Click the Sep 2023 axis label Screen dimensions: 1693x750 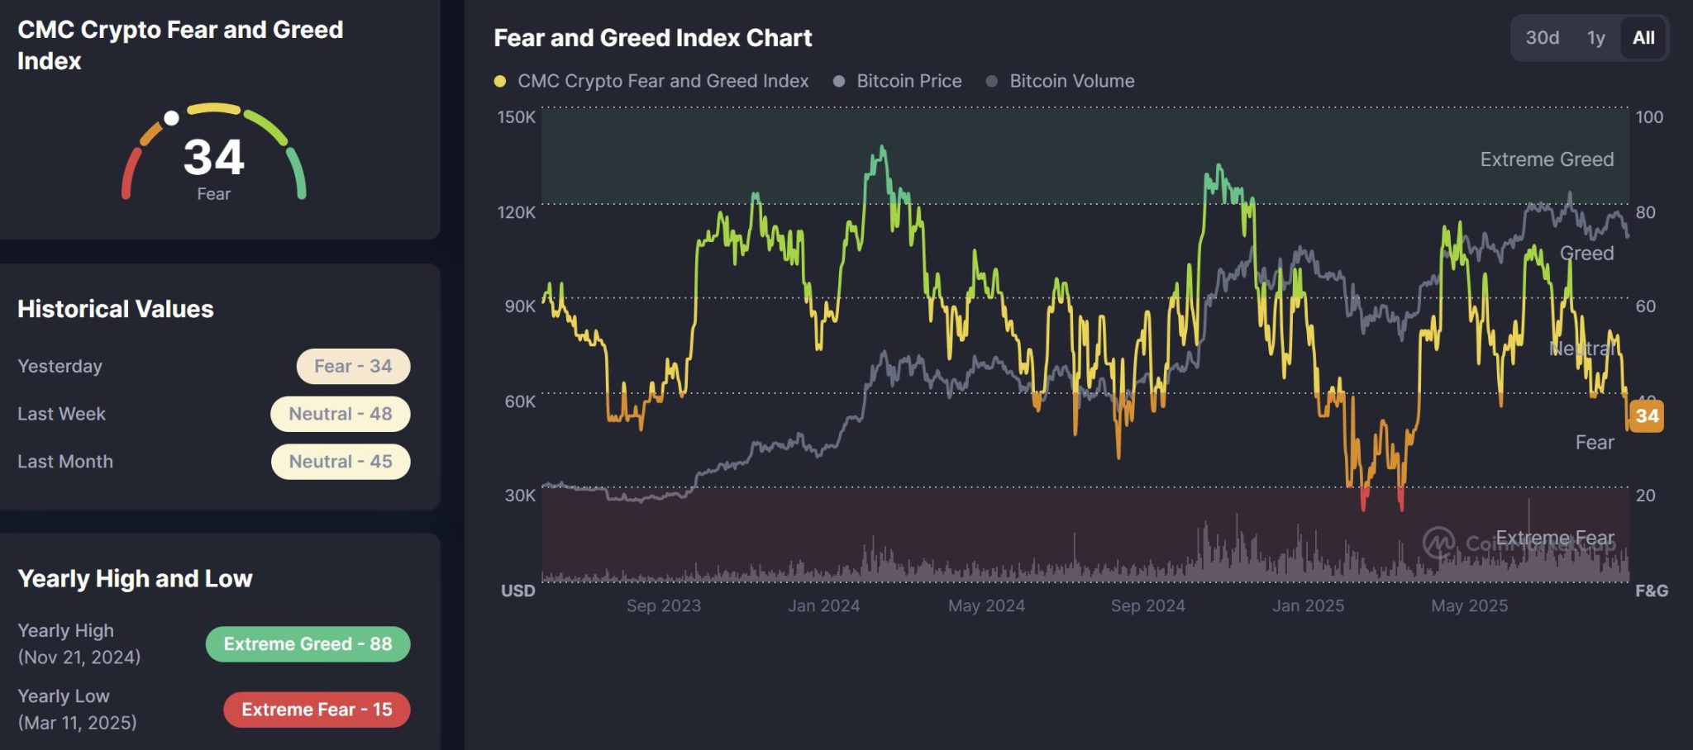[x=664, y=605]
